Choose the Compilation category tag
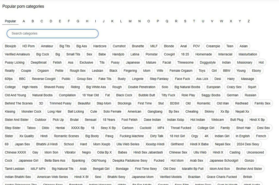Image resolution: width=279 pixels, height=185 pixels. (x=67, y=95)
